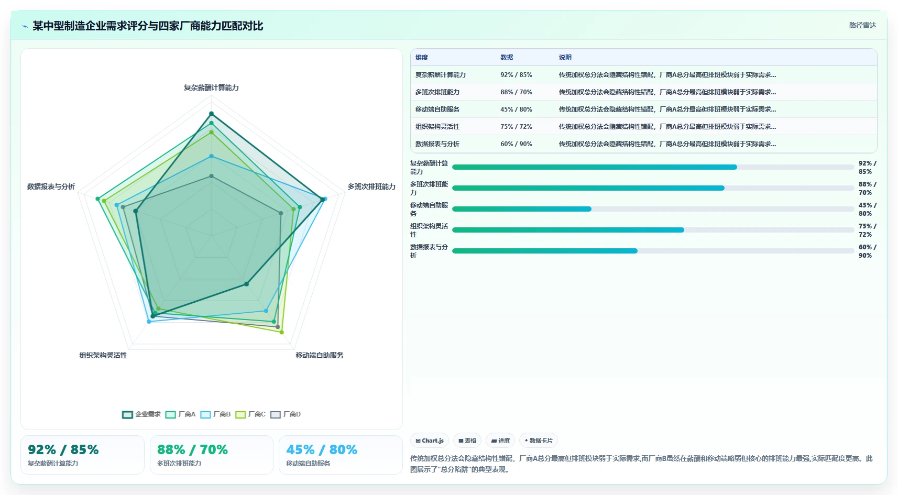
Task: Select the 移动端自助服务 table row
Action: [643, 109]
